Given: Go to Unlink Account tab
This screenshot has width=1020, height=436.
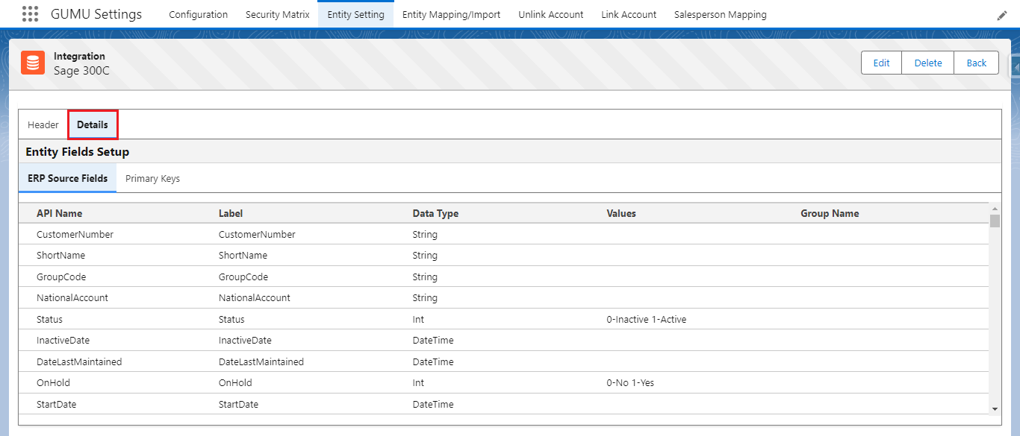Looking at the screenshot, I should [550, 14].
